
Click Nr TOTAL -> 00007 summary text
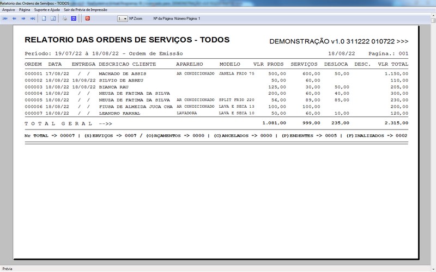tap(50, 135)
